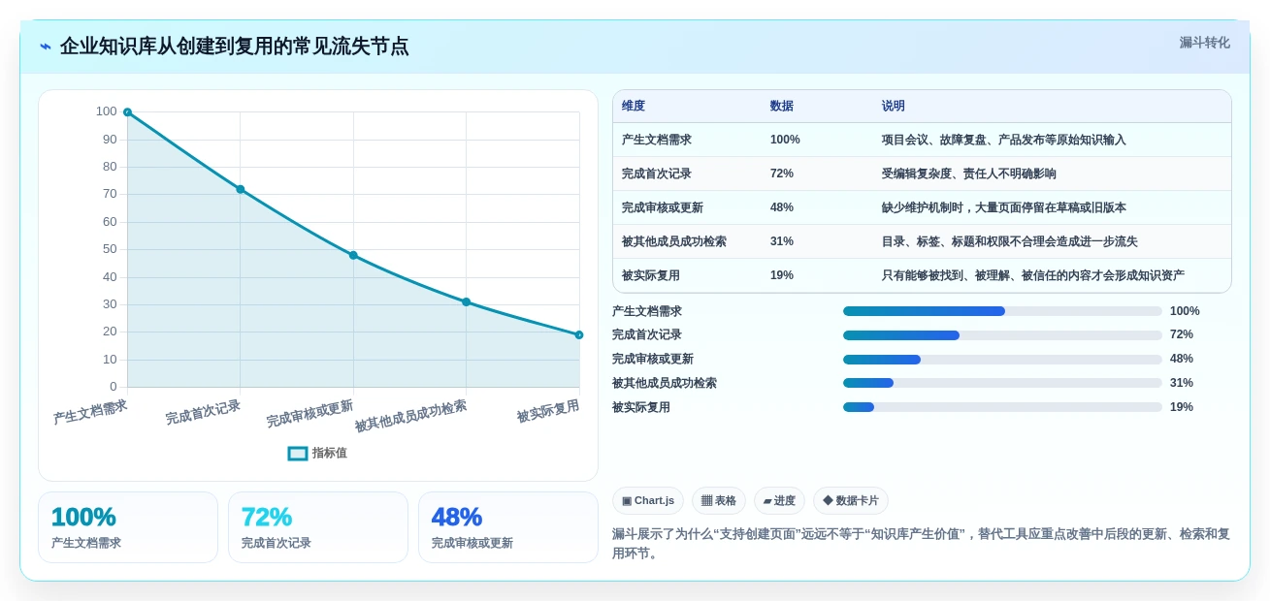Click the 完成首次记录 progress bar
The width and height of the screenshot is (1270, 601).
(1002, 335)
